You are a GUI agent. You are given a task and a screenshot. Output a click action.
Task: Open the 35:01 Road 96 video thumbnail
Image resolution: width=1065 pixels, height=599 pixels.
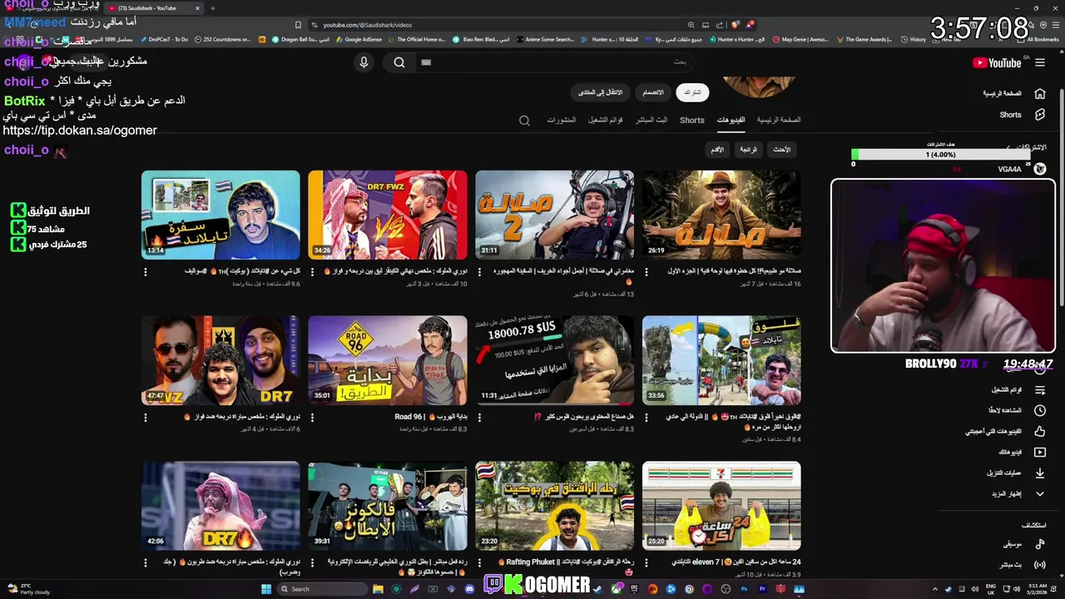coord(388,359)
